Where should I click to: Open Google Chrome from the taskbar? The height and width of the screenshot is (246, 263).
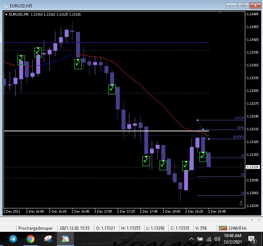click(31, 239)
